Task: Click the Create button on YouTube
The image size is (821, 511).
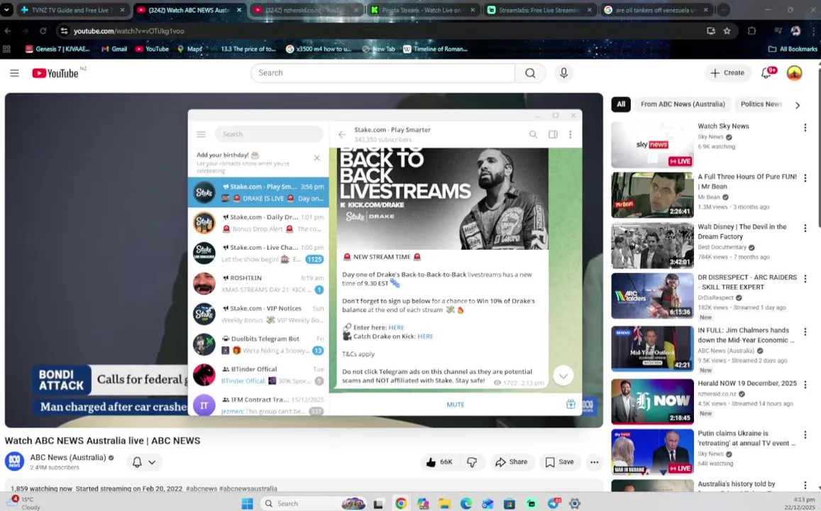Action: click(727, 73)
